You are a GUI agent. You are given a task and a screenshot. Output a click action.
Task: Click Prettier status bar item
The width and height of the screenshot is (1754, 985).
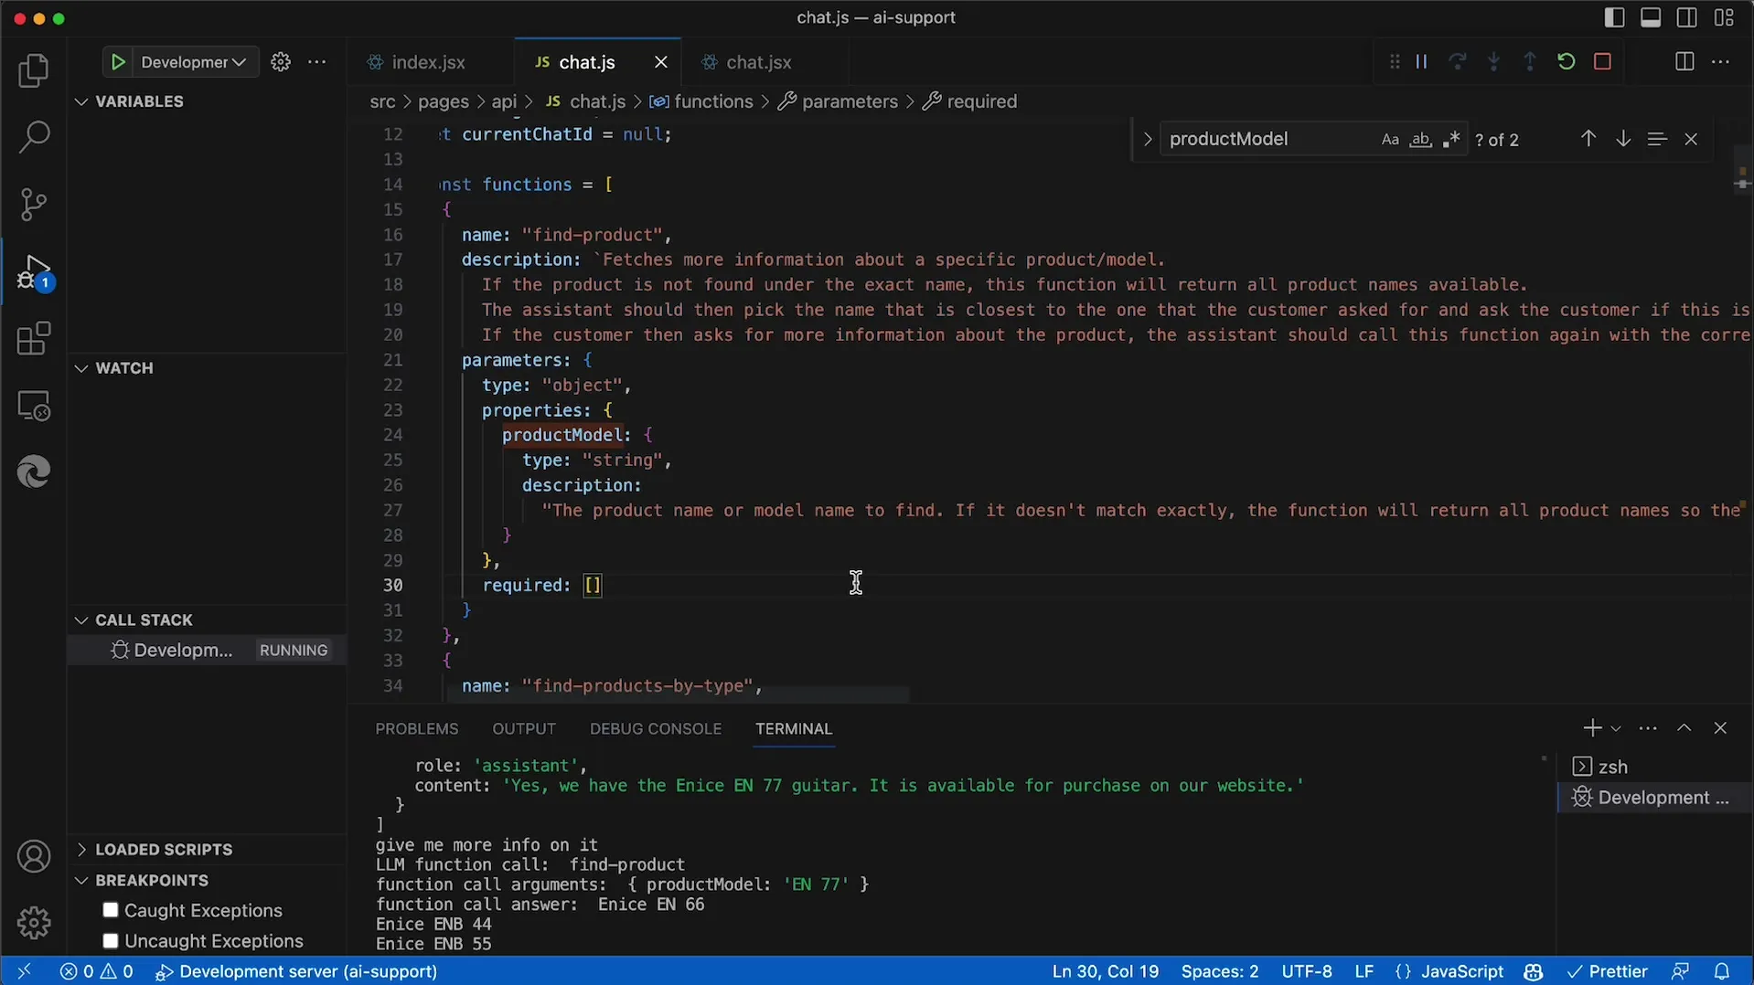[1607, 971]
